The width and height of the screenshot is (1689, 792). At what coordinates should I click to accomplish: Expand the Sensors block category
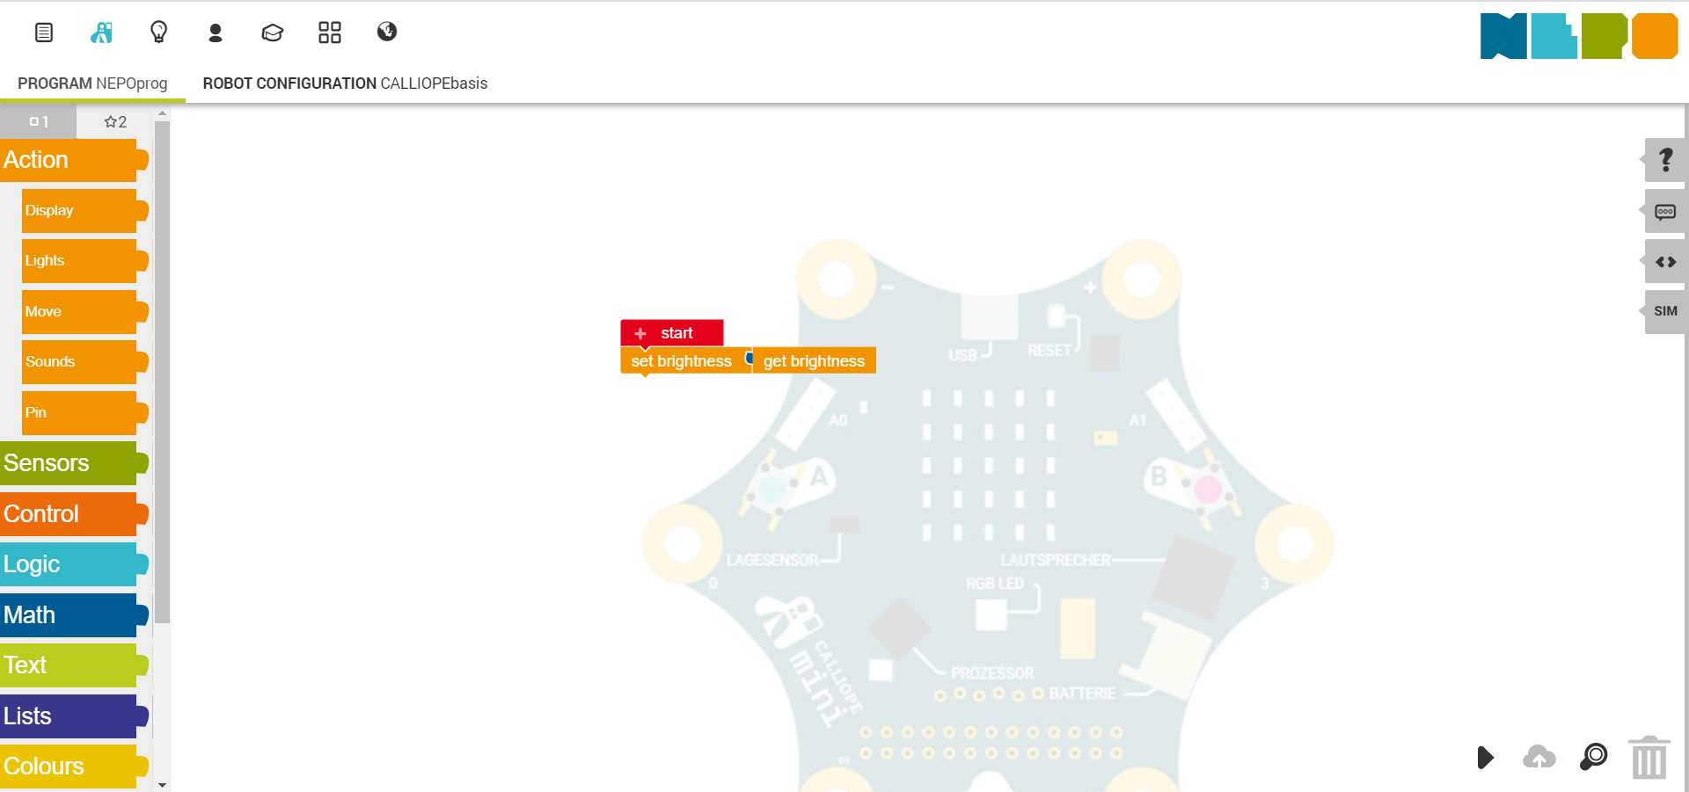(47, 463)
